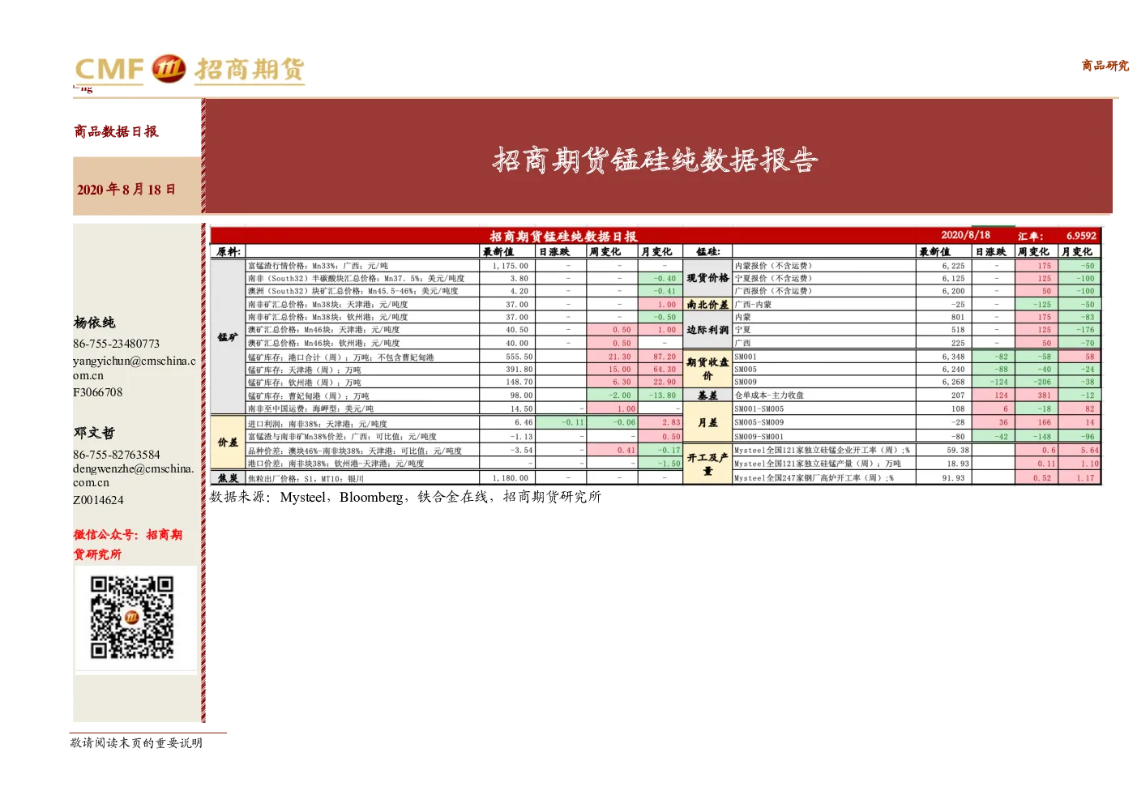Click the 数据来源 source line
This screenshot has width=1137, height=804.
[x=405, y=497]
